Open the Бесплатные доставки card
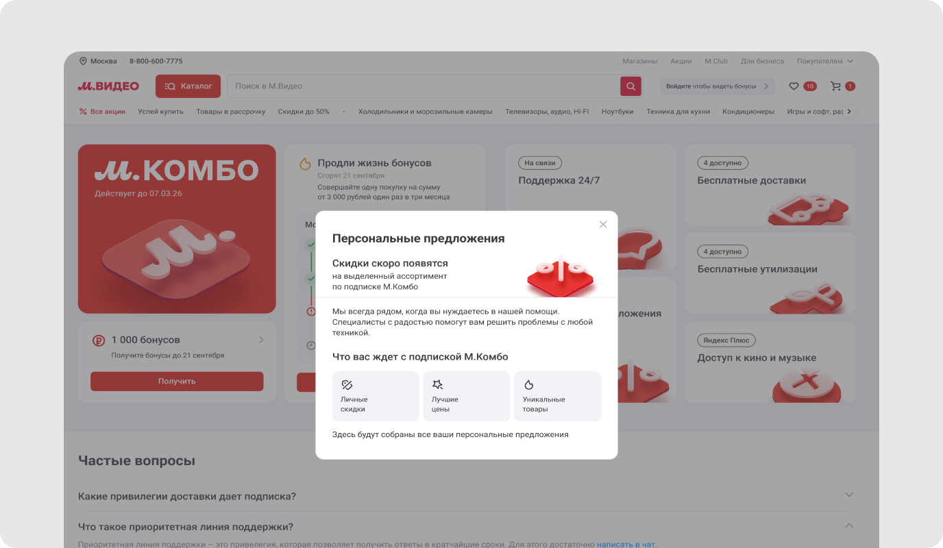Viewport: 943px width, 548px height. pos(770,185)
